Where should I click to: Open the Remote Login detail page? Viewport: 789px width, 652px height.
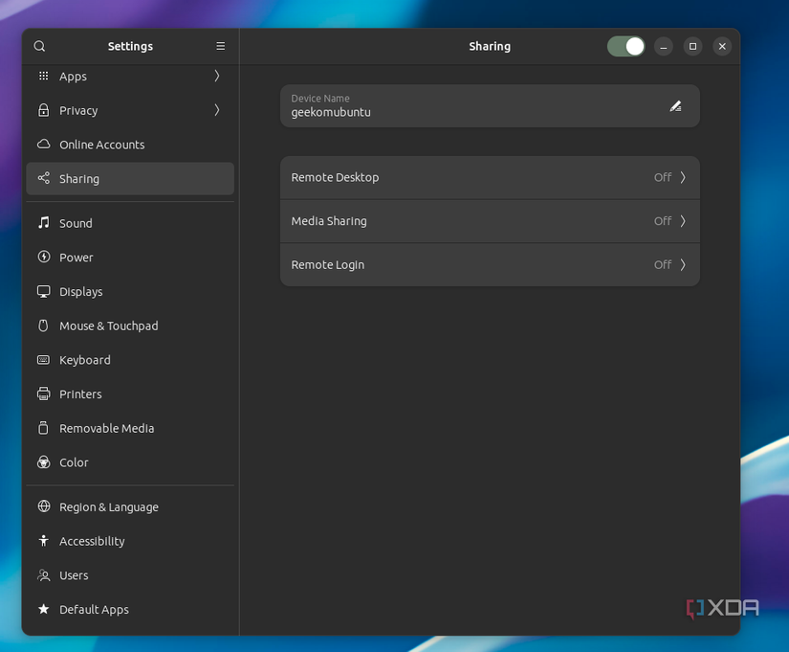(x=489, y=264)
